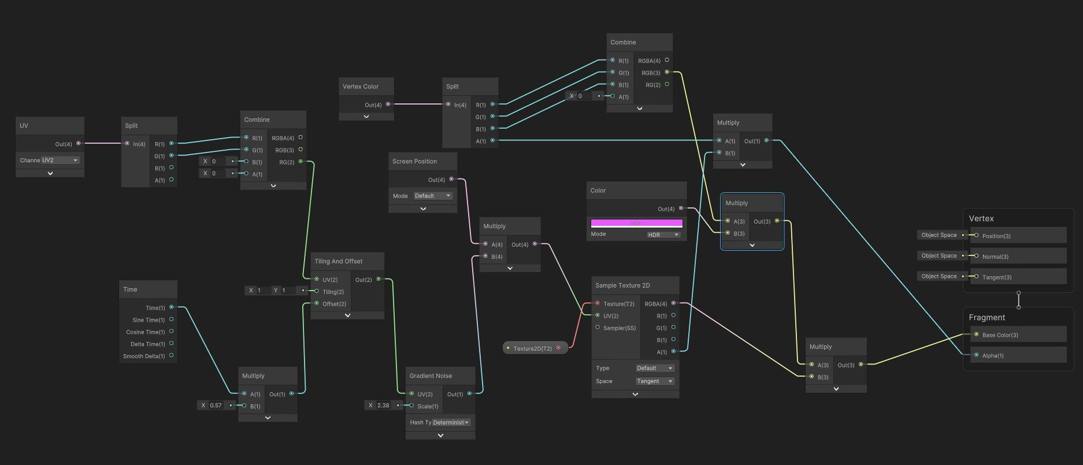The height and width of the screenshot is (465, 1083).
Task: Click the Gradient Noise Out(1) output port
Action: (x=469, y=394)
